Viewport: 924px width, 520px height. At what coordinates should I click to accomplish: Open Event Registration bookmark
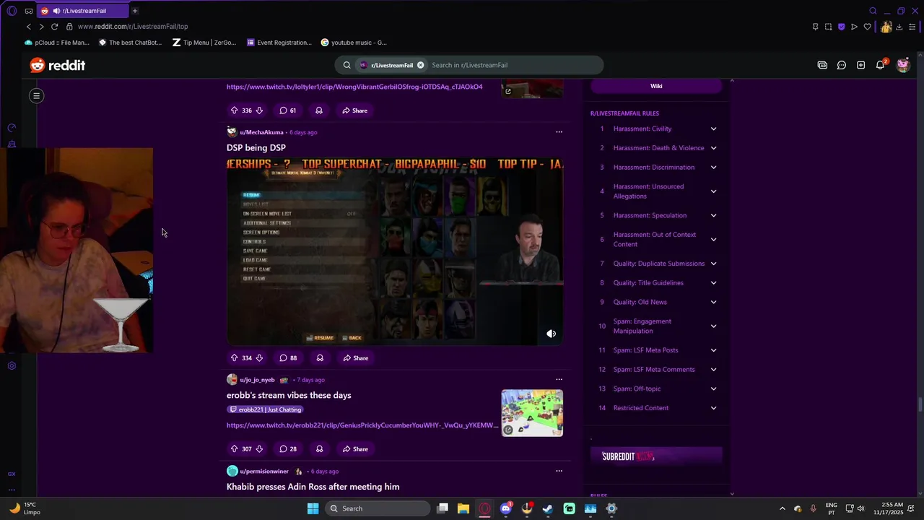279,43
